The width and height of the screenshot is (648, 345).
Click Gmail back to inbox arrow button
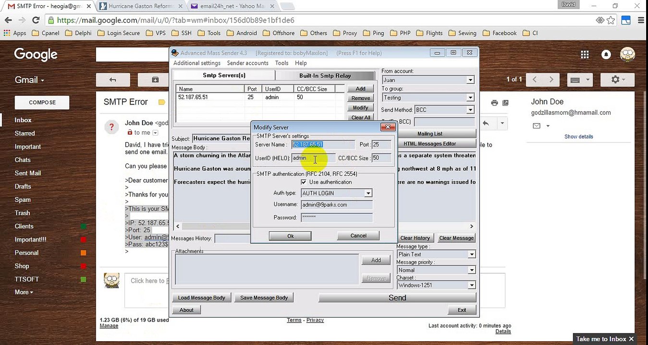113,80
